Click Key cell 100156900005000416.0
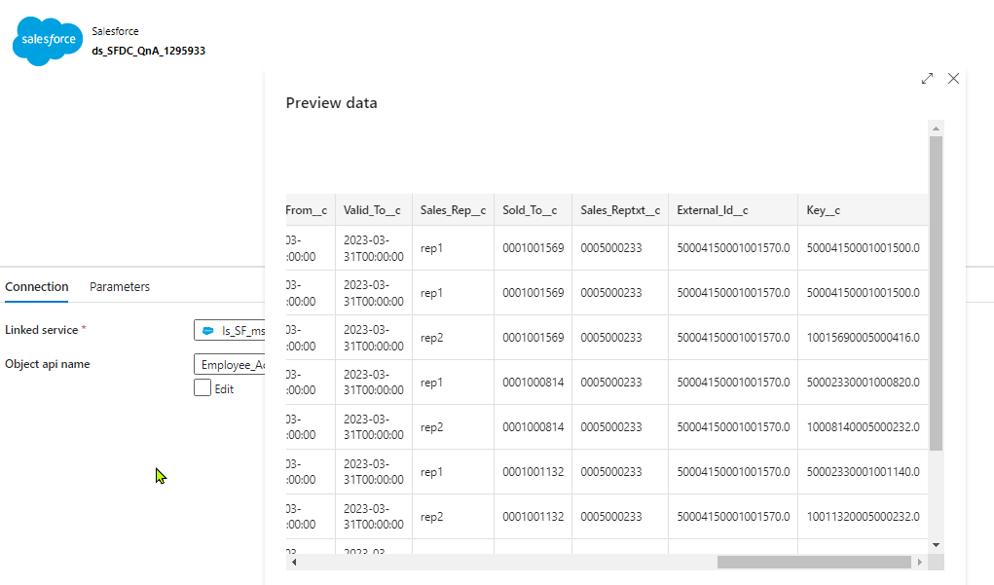994x585 pixels. click(863, 337)
